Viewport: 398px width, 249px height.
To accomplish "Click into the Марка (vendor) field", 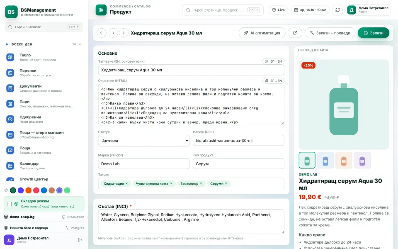I will (x=144, y=164).
